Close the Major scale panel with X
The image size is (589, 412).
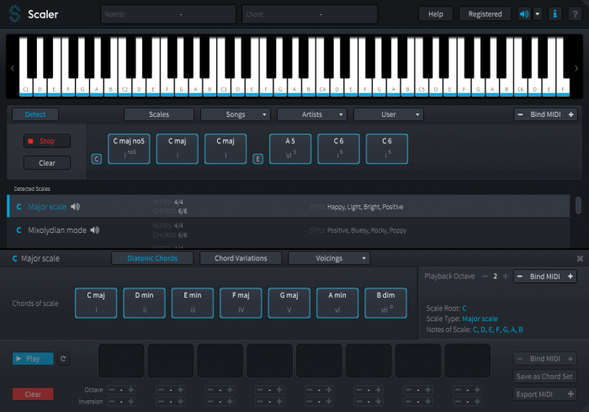(x=580, y=258)
